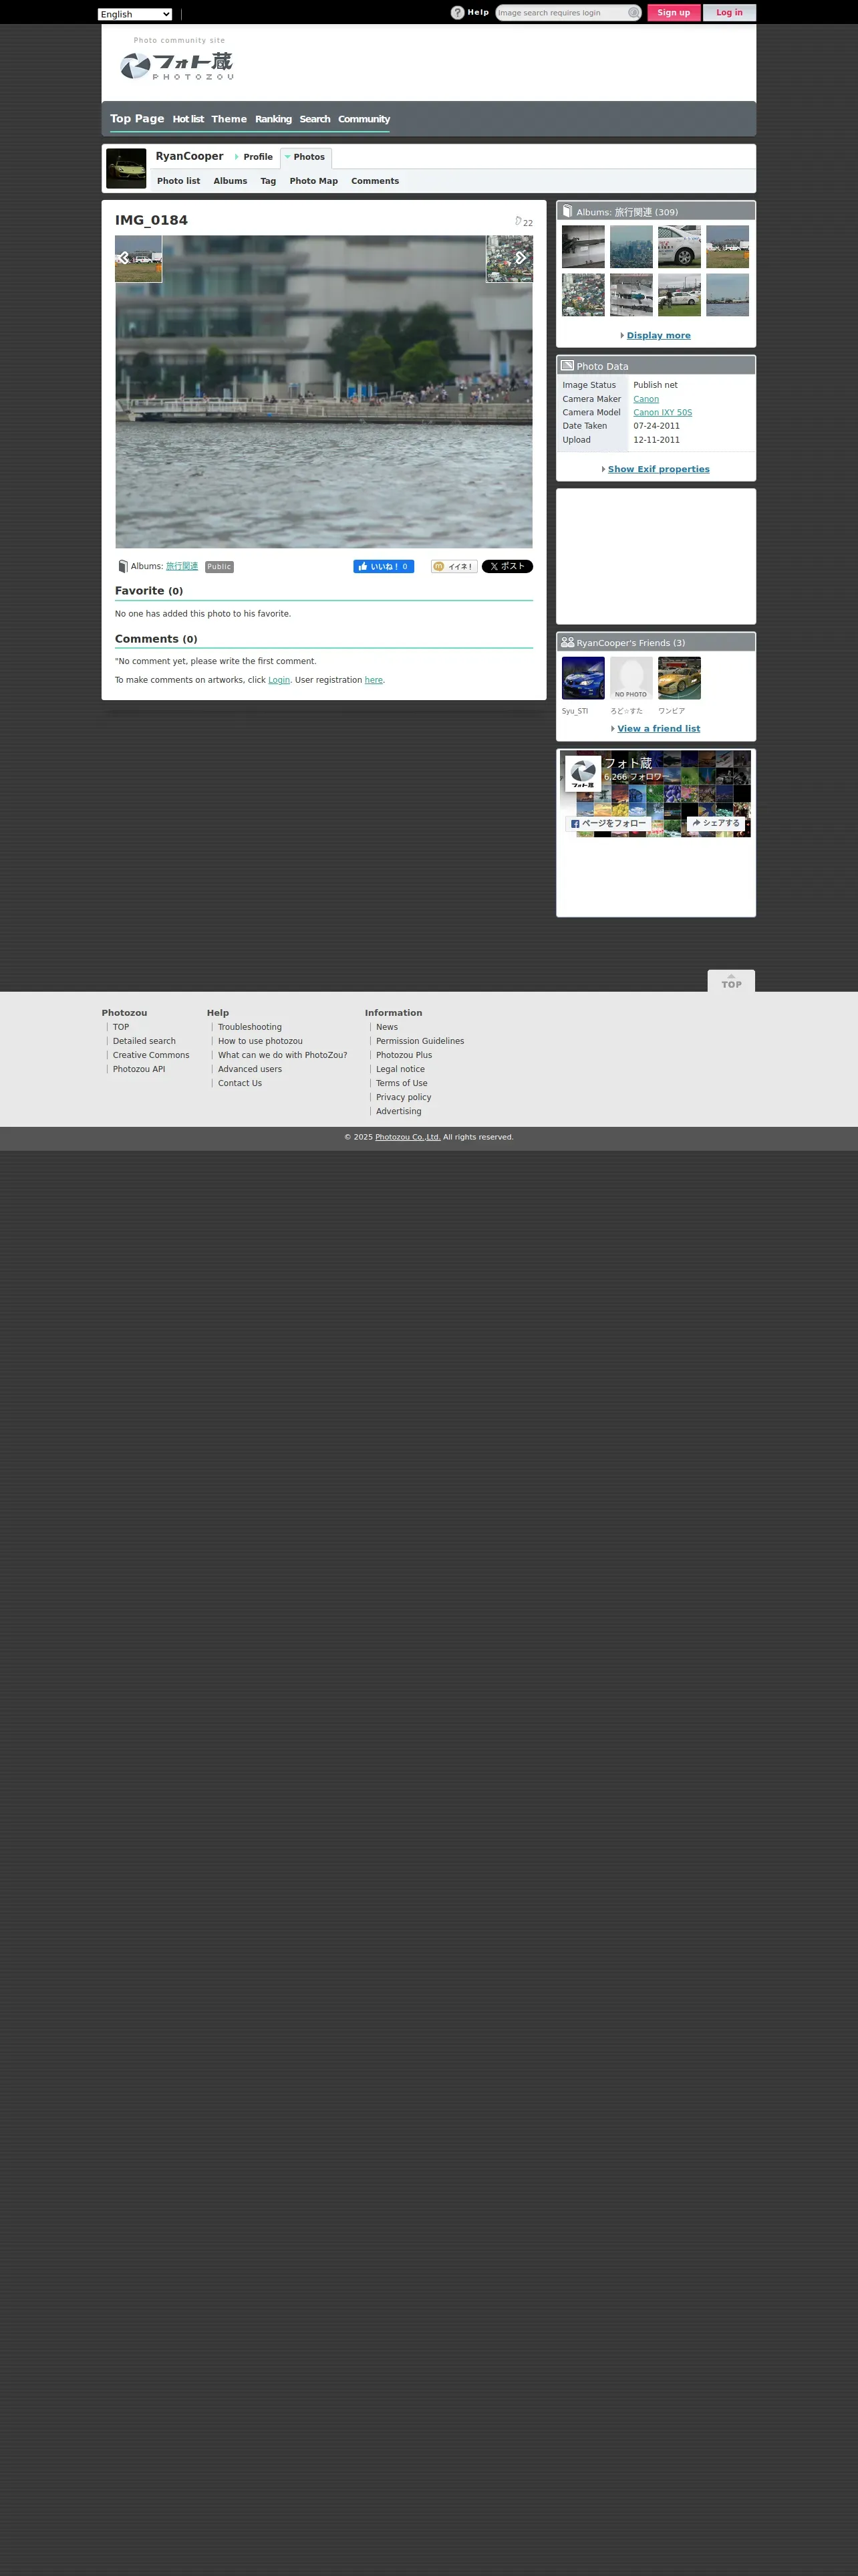858x2576 pixels.
Task: Click the Canon IXY 50S model link
Action: (x=662, y=412)
